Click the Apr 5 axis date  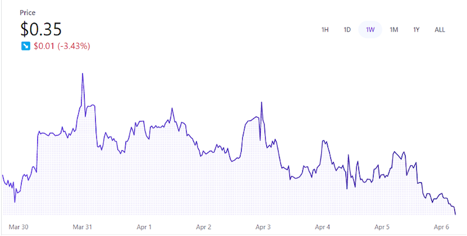coord(382,227)
